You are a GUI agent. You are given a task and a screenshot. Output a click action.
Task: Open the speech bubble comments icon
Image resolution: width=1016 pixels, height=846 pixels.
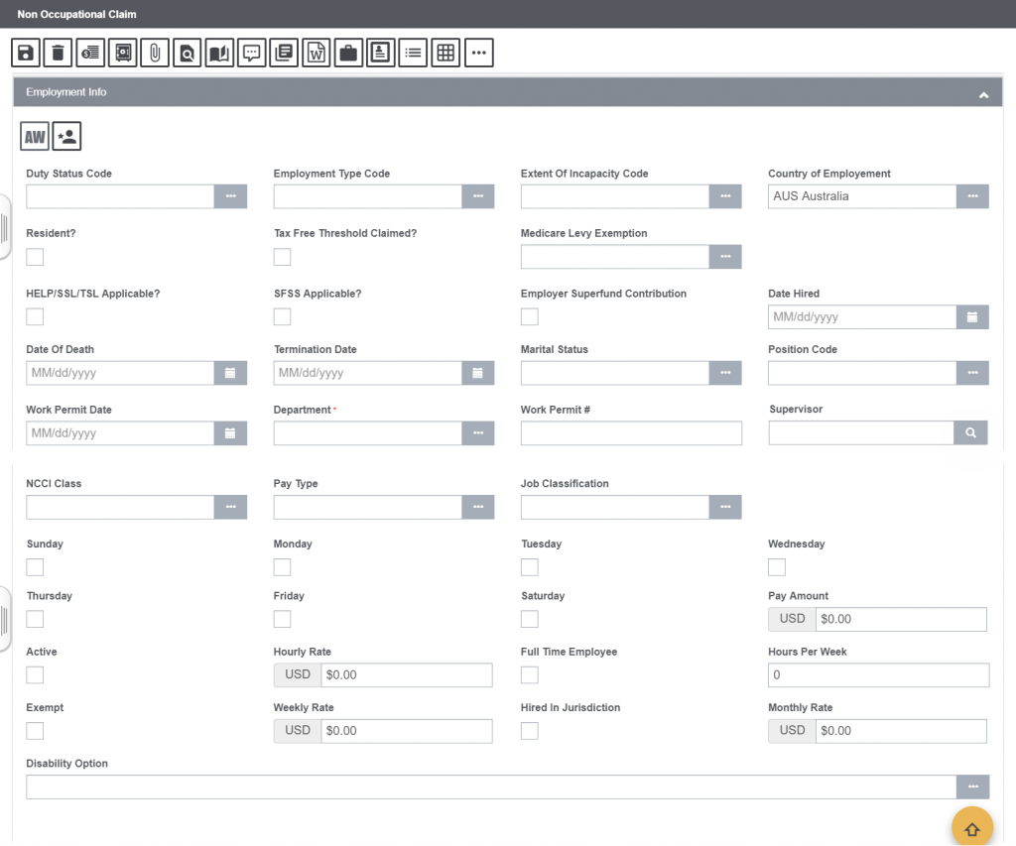coord(251,53)
